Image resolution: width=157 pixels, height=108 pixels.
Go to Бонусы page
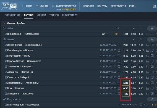click(x=102, y=6)
